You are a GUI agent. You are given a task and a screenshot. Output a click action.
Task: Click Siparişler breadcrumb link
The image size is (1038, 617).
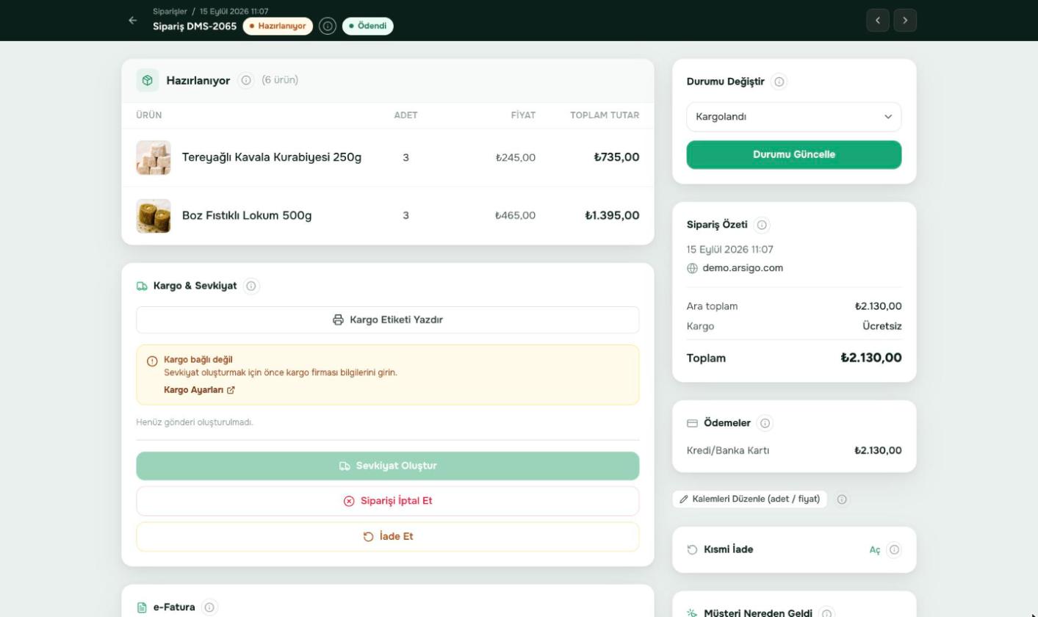170,12
